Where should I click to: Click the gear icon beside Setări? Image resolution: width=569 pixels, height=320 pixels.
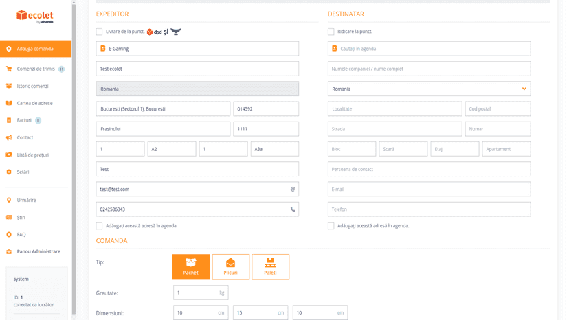(x=9, y=172)
